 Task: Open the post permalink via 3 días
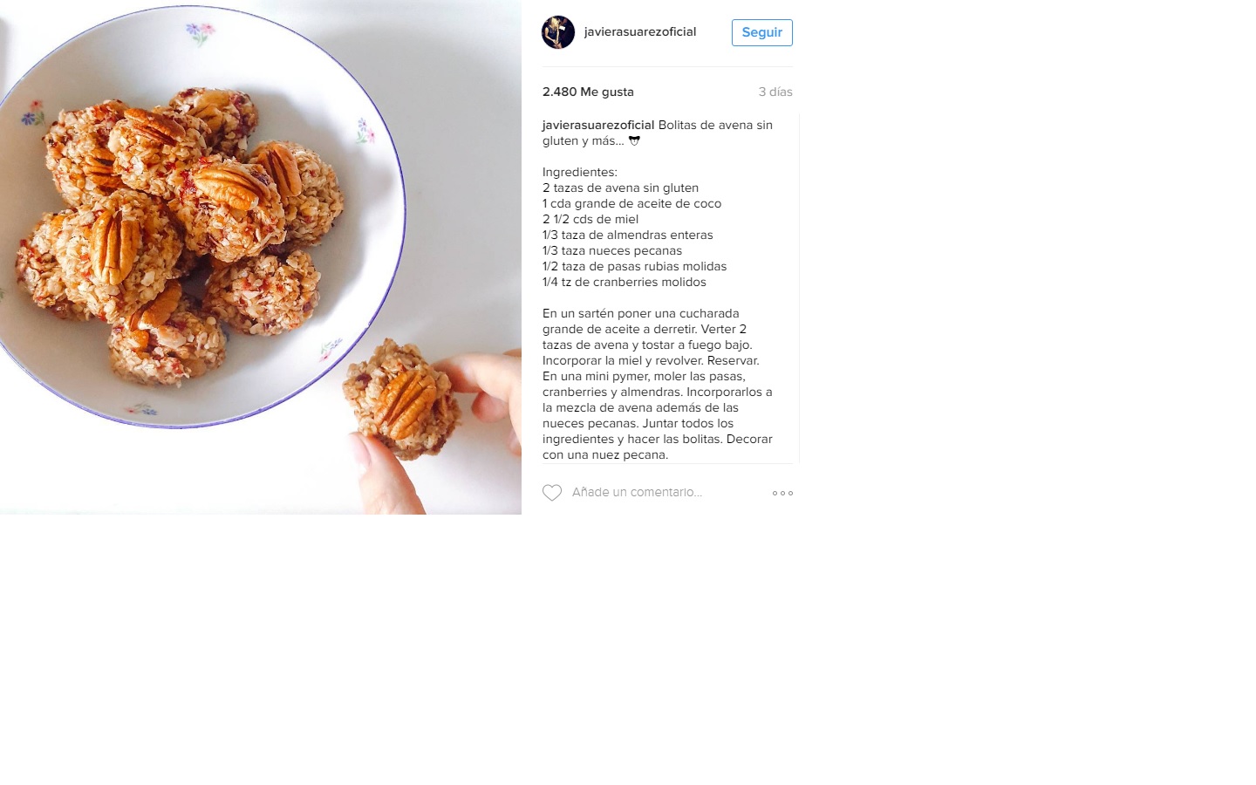coord(775,92)
